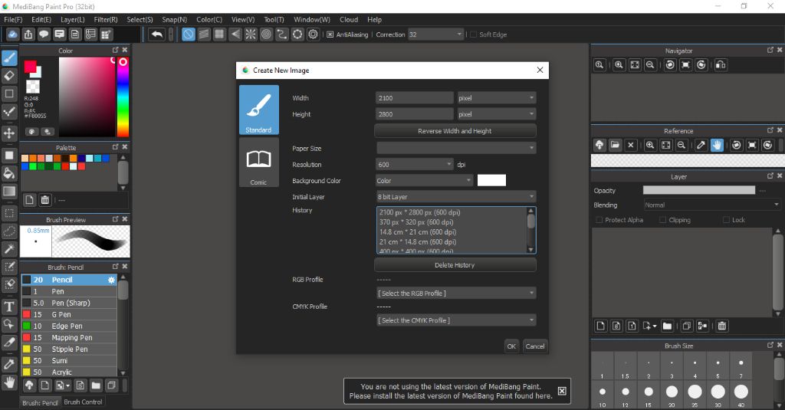Check the Protect Alpha option
785x410 pixels.
pyautogui.click(x=599, y=220)
